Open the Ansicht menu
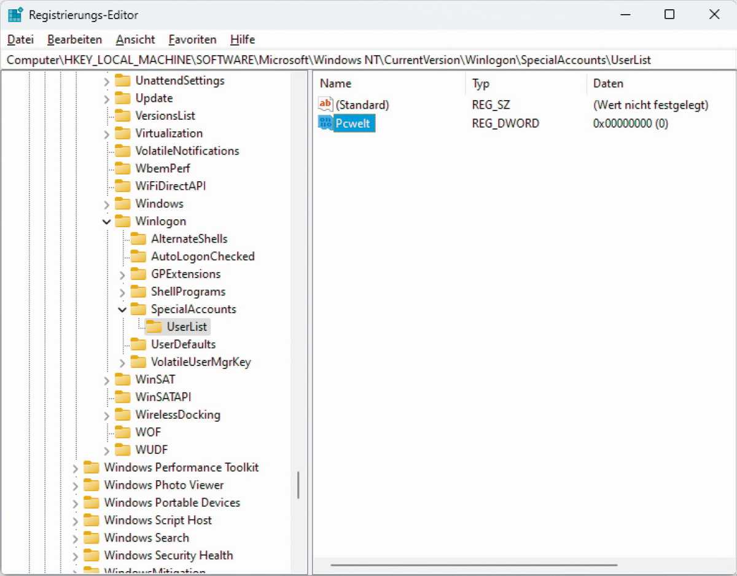737x576 pixels. [x=135, y=39]
